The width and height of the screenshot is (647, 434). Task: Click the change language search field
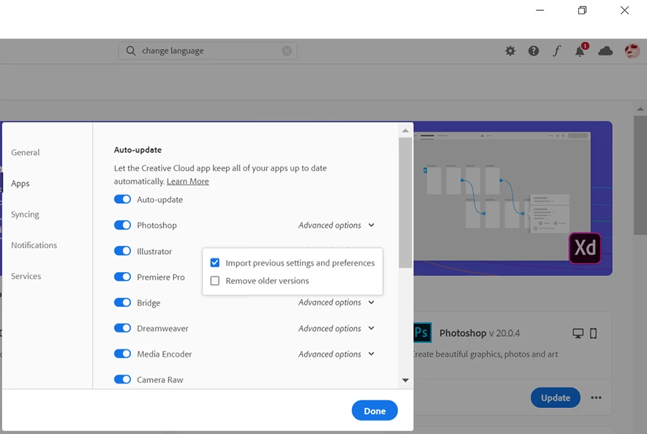tap(208, 51)
